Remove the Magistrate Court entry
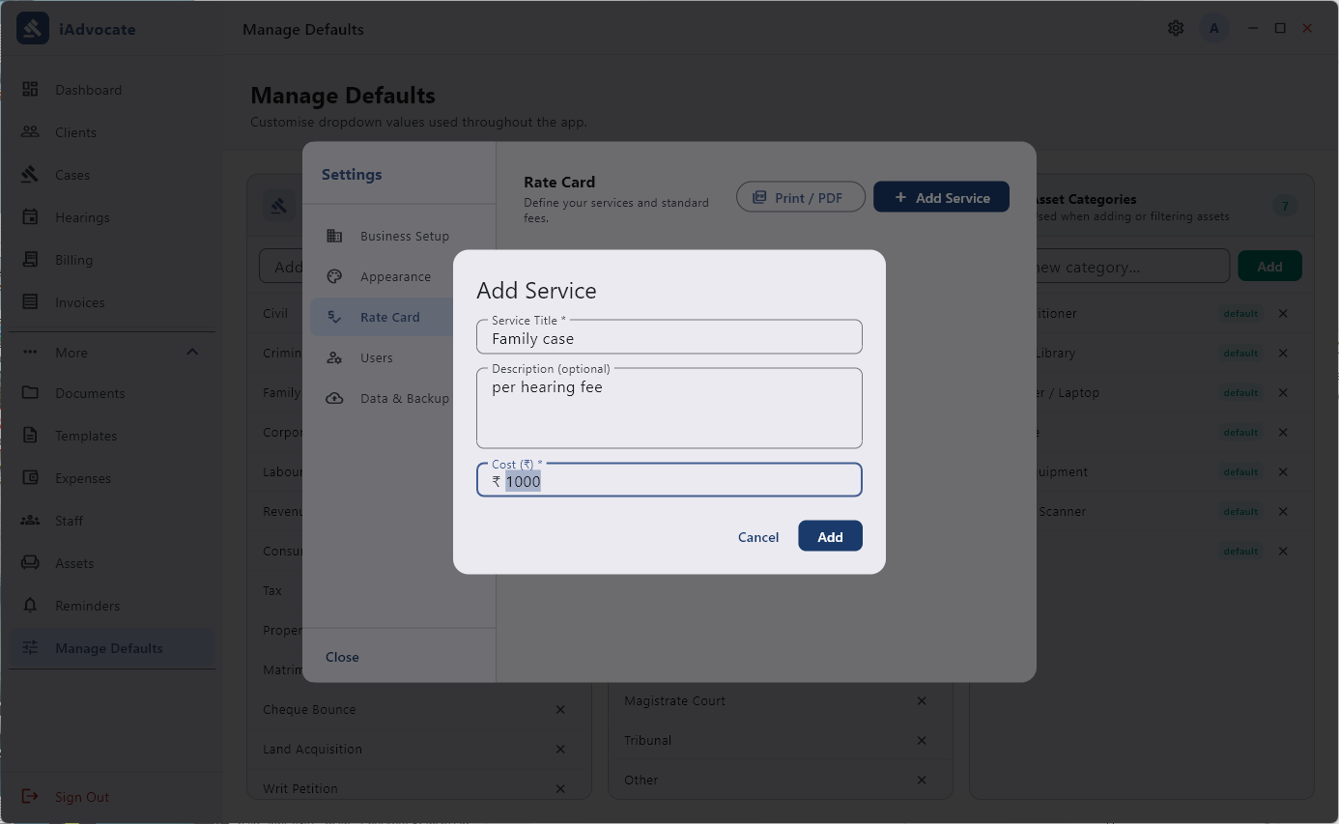 click(x=922, y=700)
